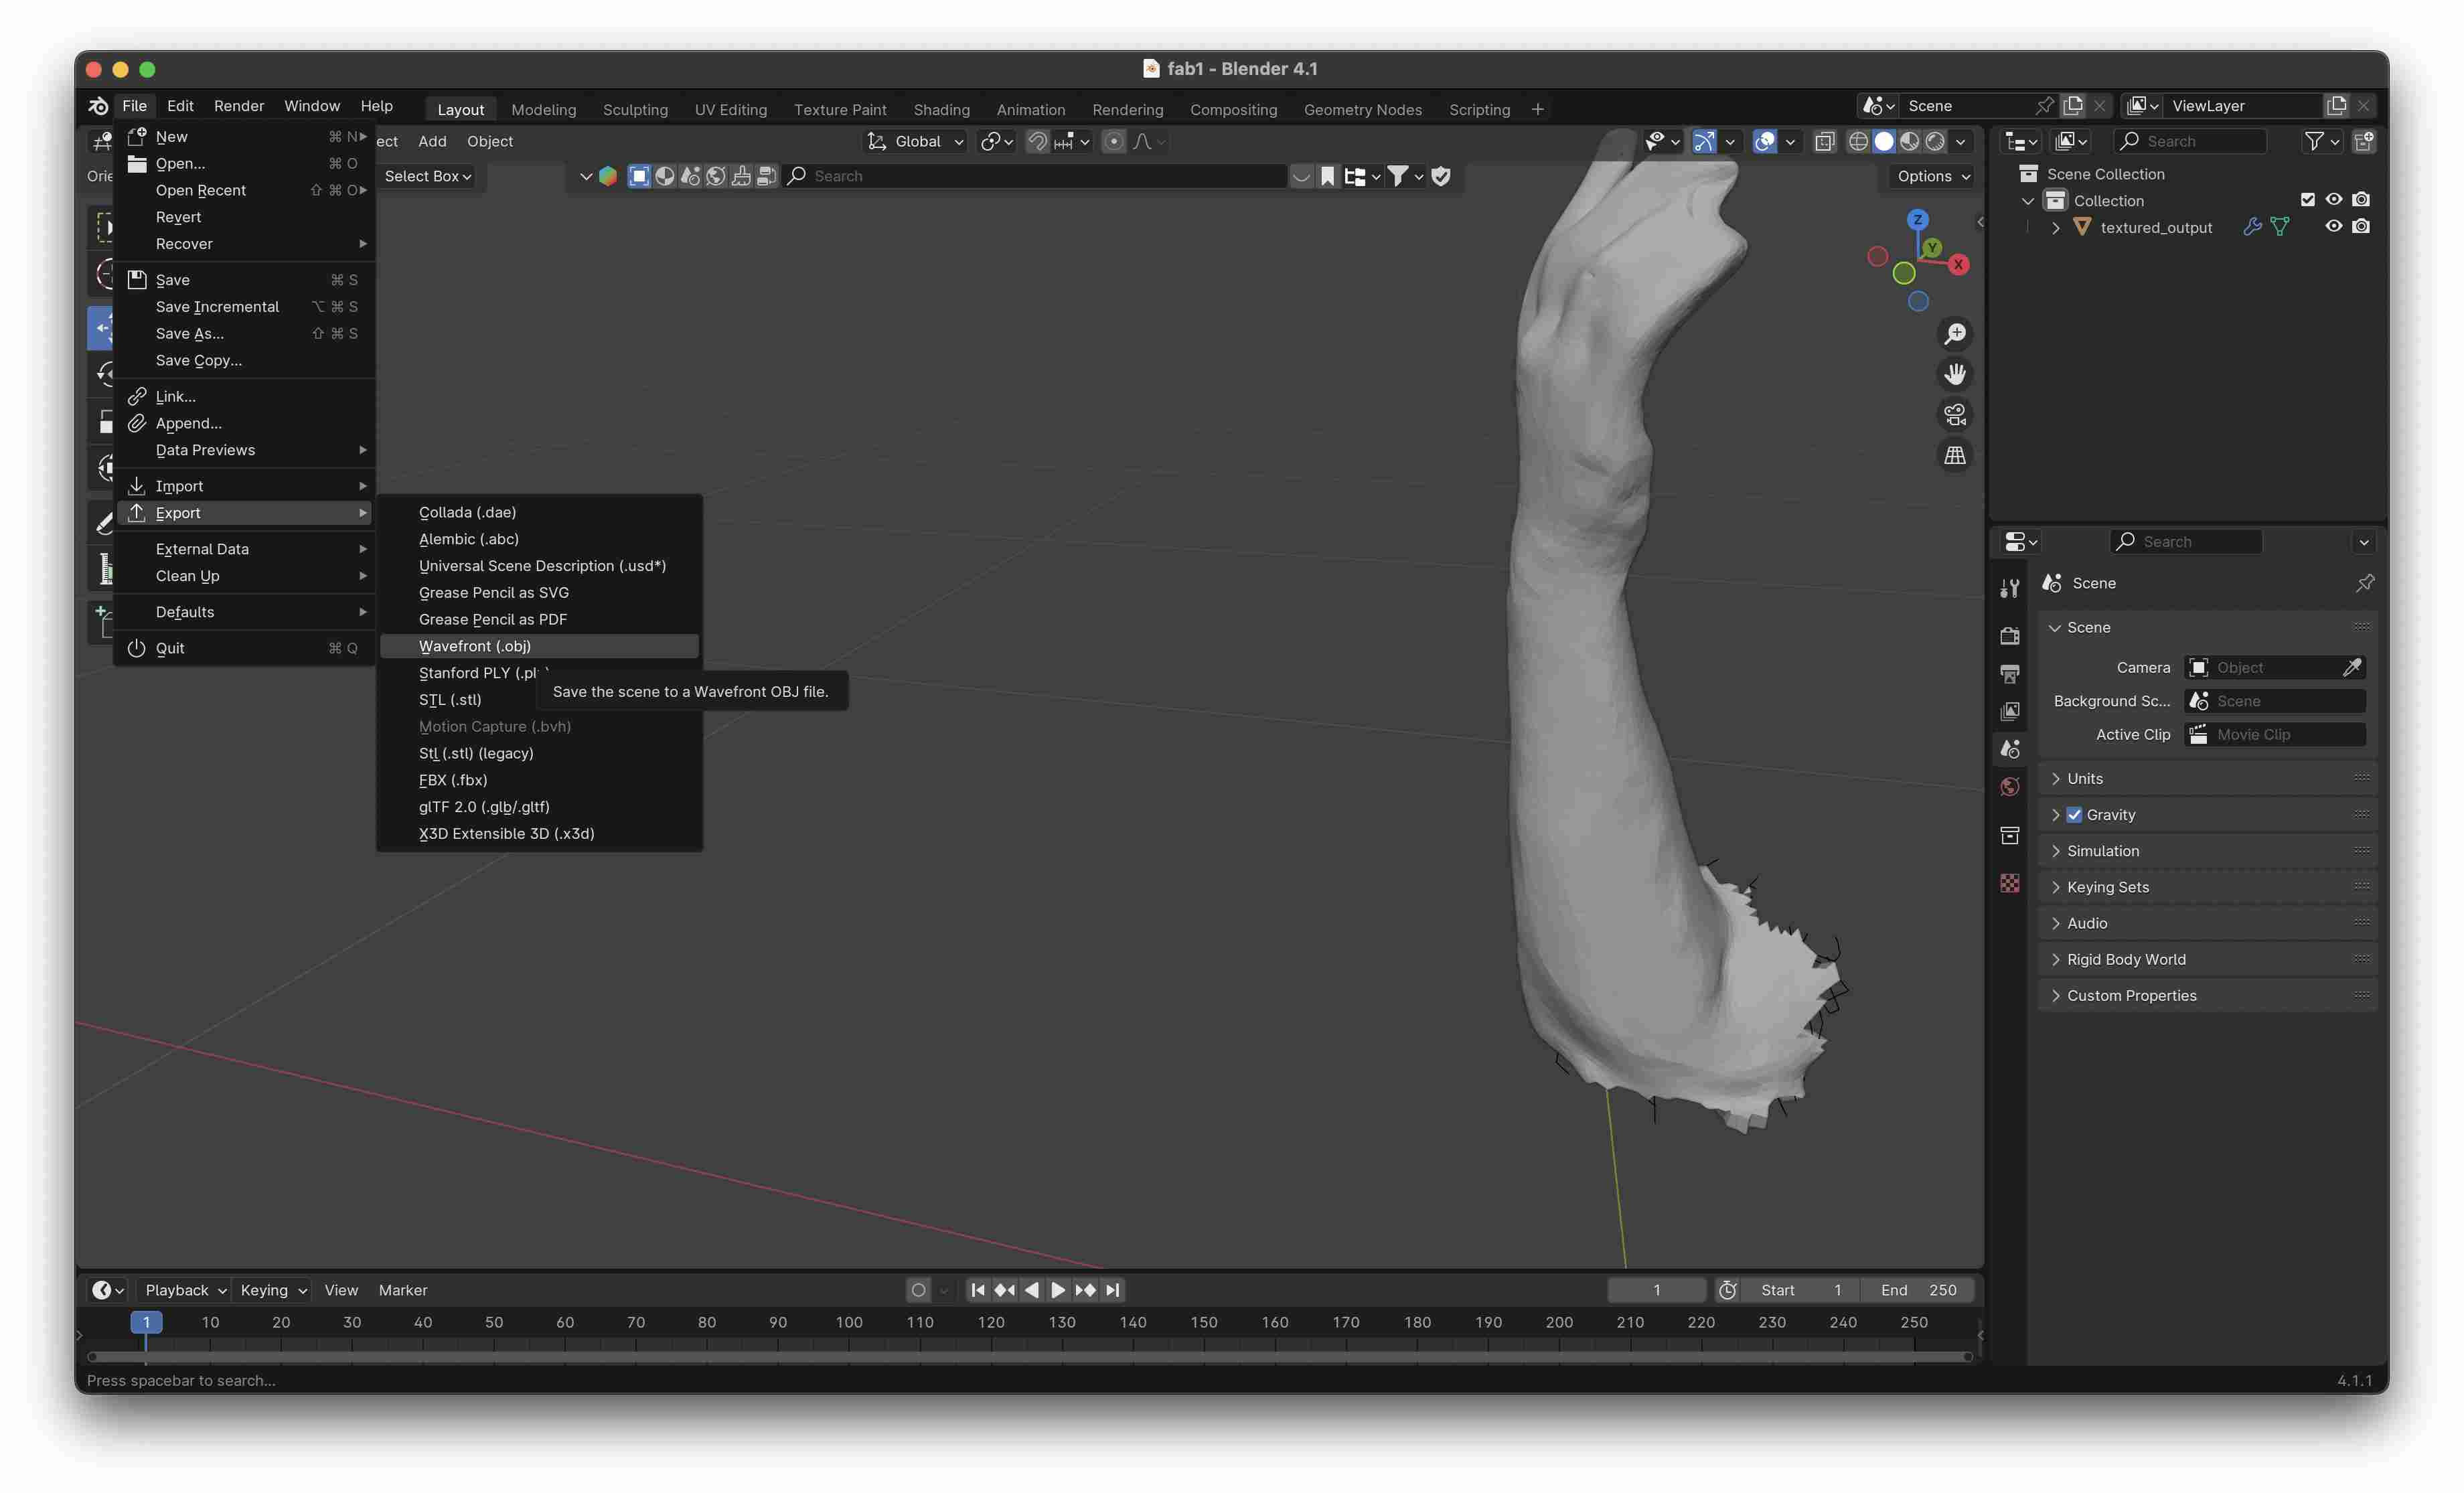Viewport: 2464px width, 1493px height.
Task: Open the Select Box dropdown
Action: [428, 176]
